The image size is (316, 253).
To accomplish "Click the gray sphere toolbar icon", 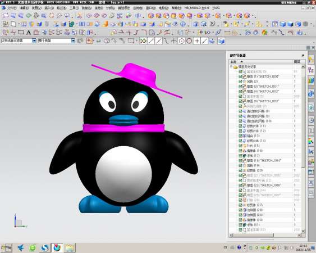I will 305,24.
